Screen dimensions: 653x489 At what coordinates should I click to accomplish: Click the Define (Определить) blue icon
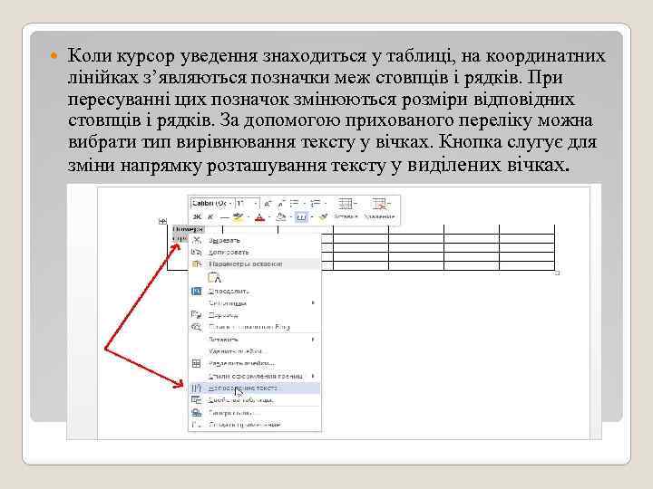pyautogui.click(x=196, y=291)
